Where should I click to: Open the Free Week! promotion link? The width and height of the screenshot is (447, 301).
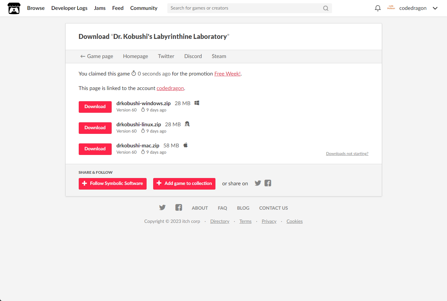[227, 74]
